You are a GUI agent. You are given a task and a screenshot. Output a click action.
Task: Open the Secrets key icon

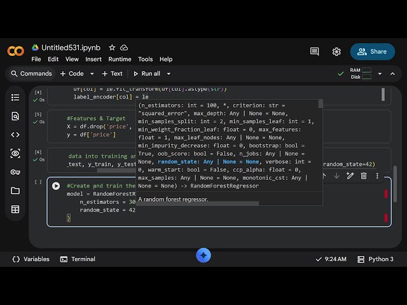tap(15, 172)
